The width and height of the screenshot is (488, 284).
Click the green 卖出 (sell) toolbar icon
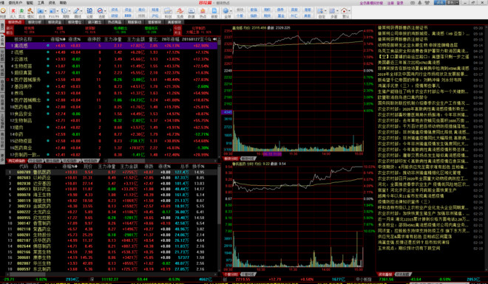pos(21,11)
